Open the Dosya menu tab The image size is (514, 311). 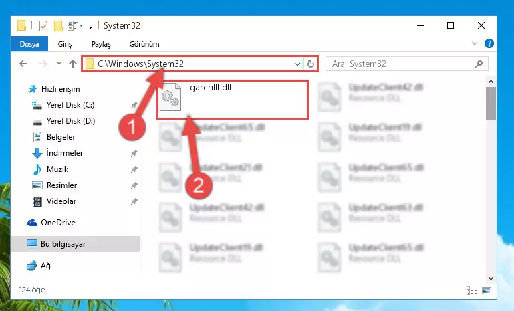click(x=29, y=44)
